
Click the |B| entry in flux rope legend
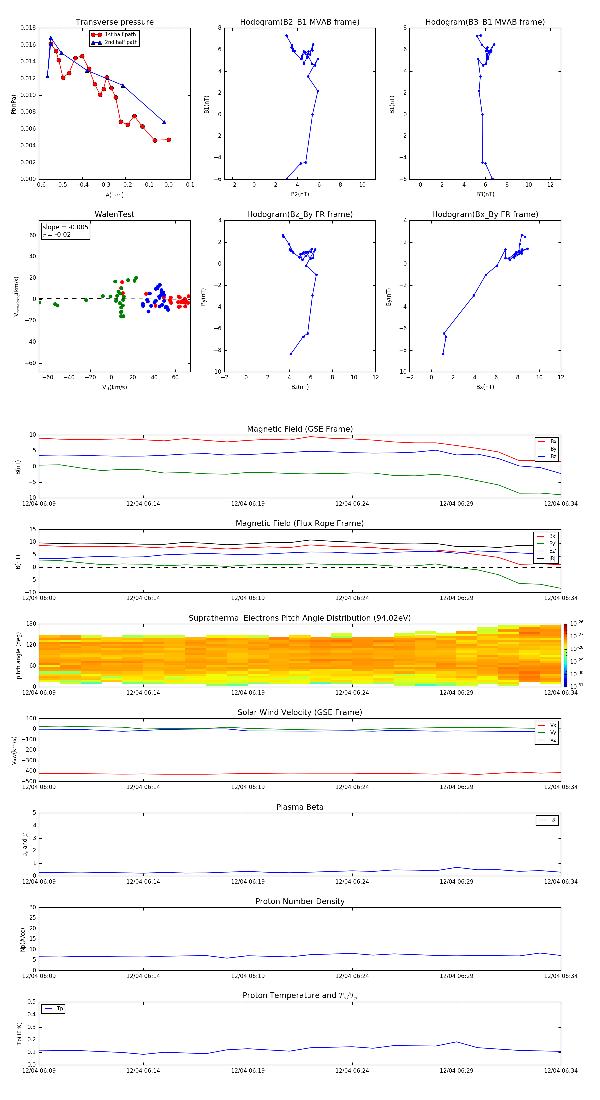pos(546,559)
